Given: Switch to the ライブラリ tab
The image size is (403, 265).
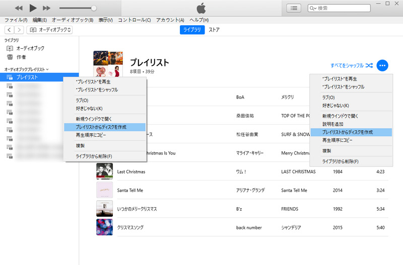Looking at the screenshot, I should tap(192, 30).
